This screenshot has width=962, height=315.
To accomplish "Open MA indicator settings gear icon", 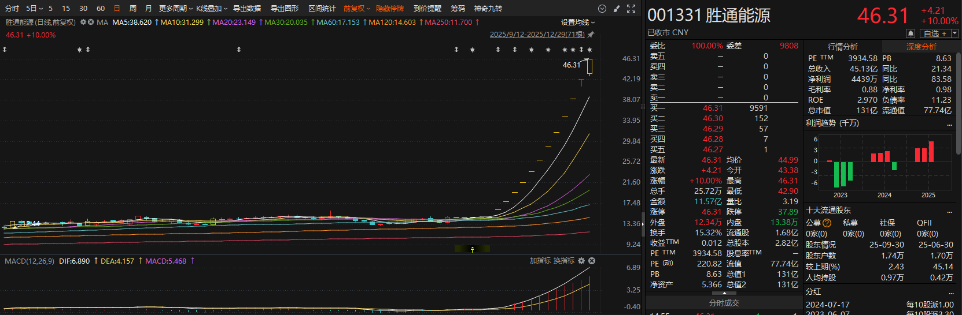I will 83,22.
